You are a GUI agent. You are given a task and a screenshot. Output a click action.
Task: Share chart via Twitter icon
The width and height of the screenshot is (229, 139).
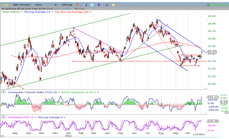pos(92,5)
